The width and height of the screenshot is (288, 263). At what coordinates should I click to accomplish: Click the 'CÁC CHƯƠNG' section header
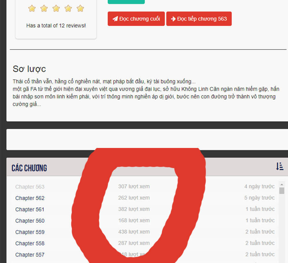tap(29, 168)
